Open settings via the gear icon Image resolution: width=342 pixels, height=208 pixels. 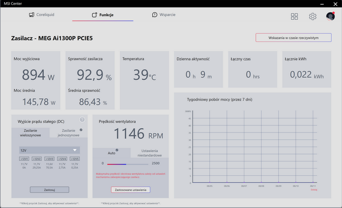point(312,16)
